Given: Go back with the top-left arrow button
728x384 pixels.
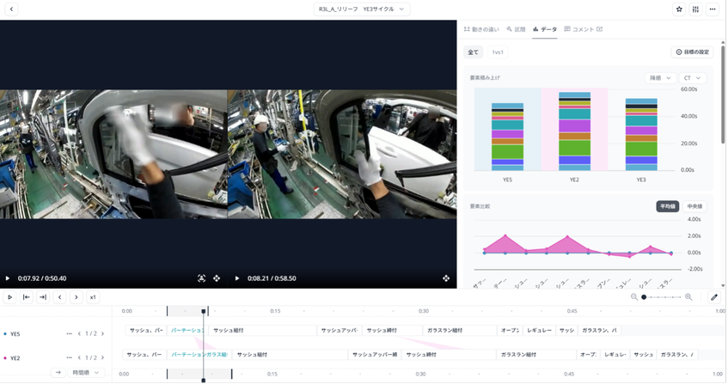Looking at the screenshot, I should pos(11,9).
